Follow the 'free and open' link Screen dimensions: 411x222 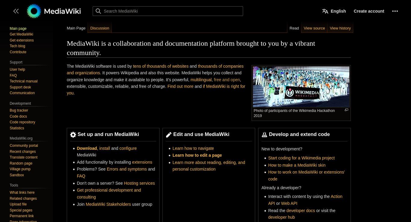(x=227, y=80)
